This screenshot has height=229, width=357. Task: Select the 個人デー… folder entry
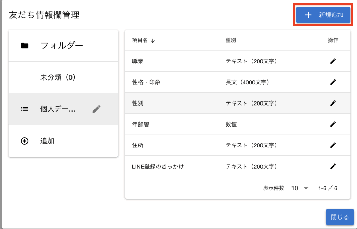point(58,109)
